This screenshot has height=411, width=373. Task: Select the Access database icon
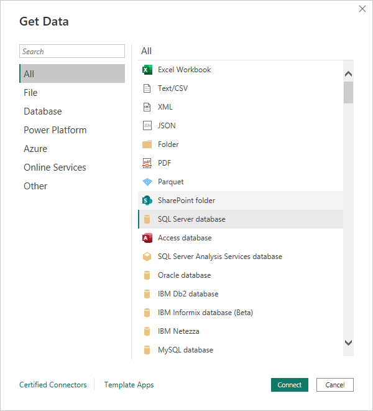click(x=147, y=238)
